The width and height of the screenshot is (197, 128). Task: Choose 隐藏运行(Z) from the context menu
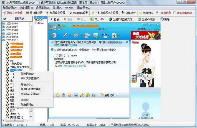point(27,105)
